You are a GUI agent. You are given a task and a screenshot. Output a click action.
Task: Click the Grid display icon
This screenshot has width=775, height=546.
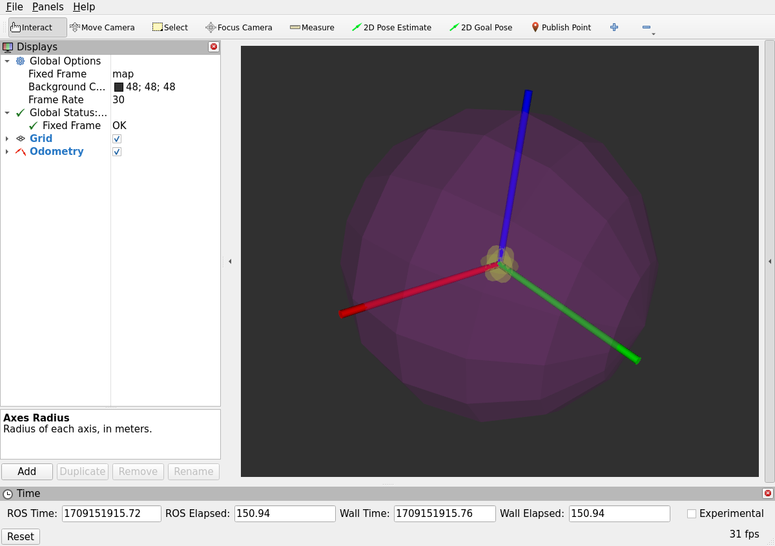click(21, 138)
